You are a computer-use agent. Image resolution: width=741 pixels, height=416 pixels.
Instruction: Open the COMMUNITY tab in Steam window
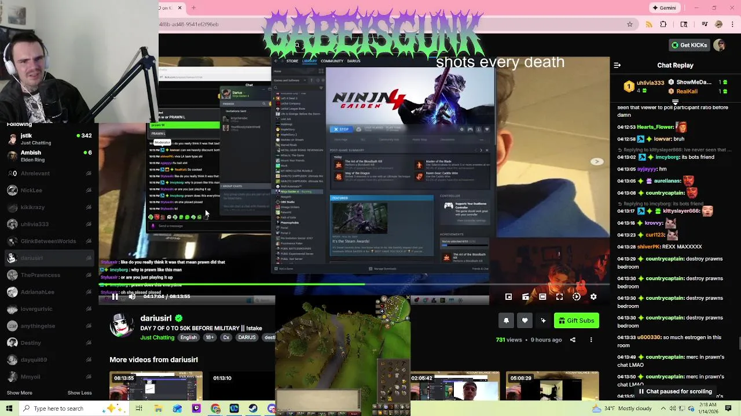pyautogui.click(x=332, y=61)
